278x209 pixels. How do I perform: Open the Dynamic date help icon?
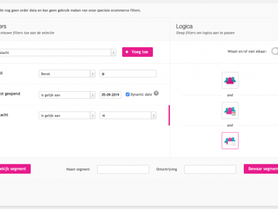tap(156, 93)
